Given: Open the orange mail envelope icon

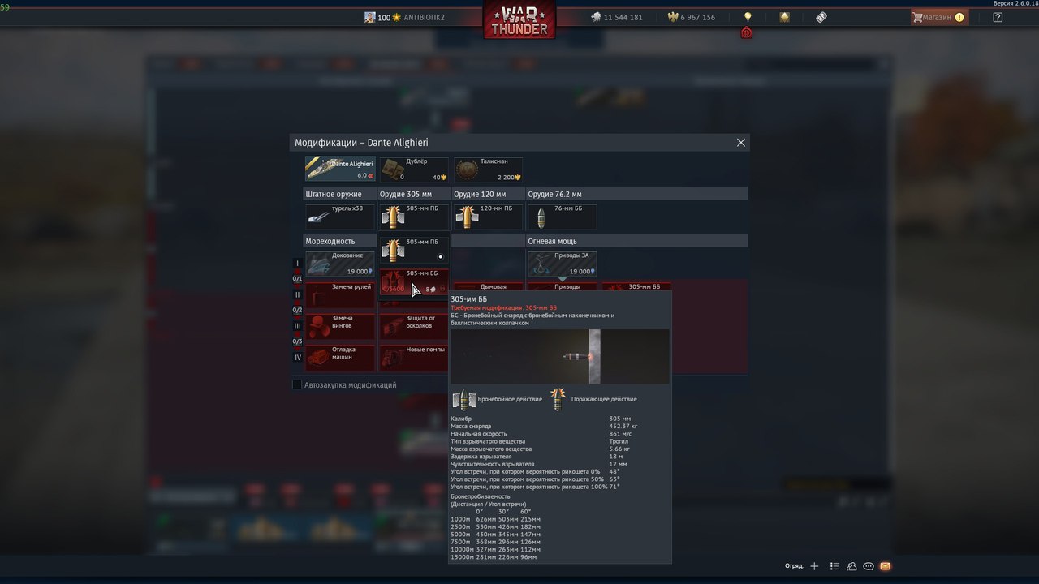Looking at the screenshot, I should point(885,566).
